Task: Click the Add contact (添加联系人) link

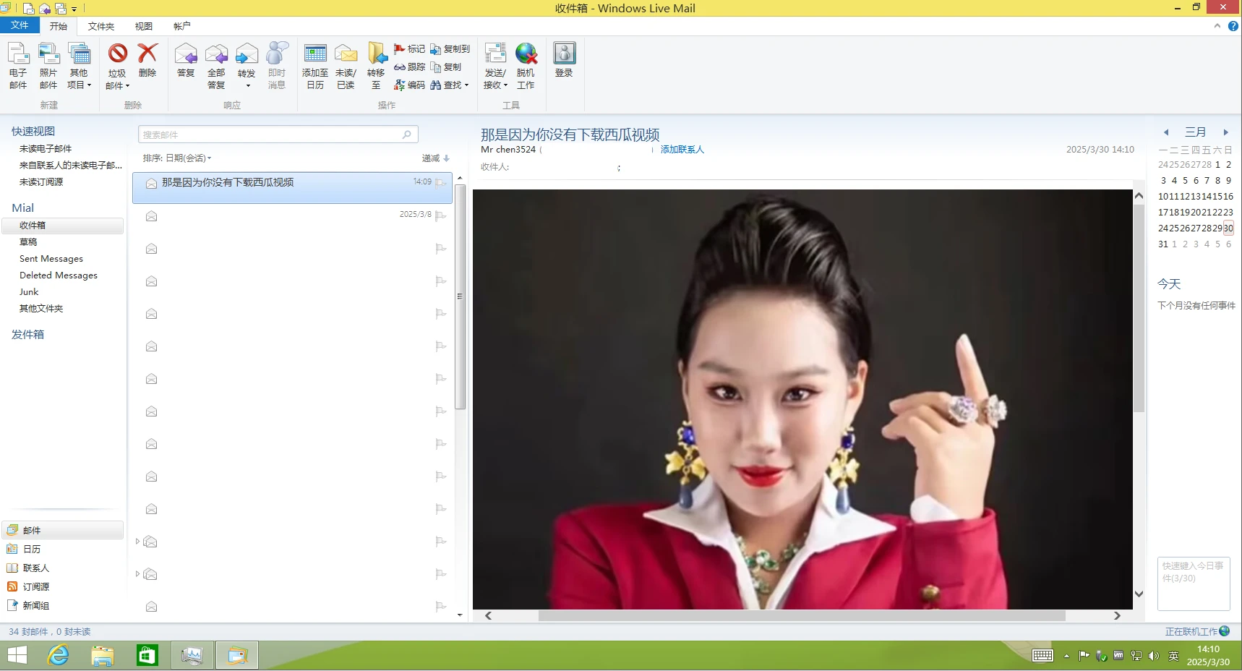Action: [682, 150]
